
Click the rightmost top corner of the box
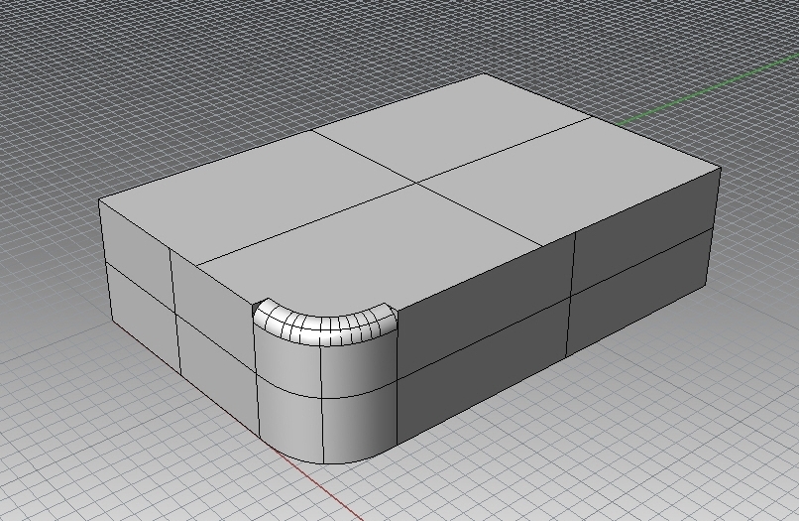720,168
